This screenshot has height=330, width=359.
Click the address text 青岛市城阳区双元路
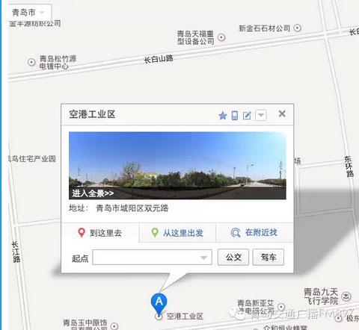(x=132, y=208)
